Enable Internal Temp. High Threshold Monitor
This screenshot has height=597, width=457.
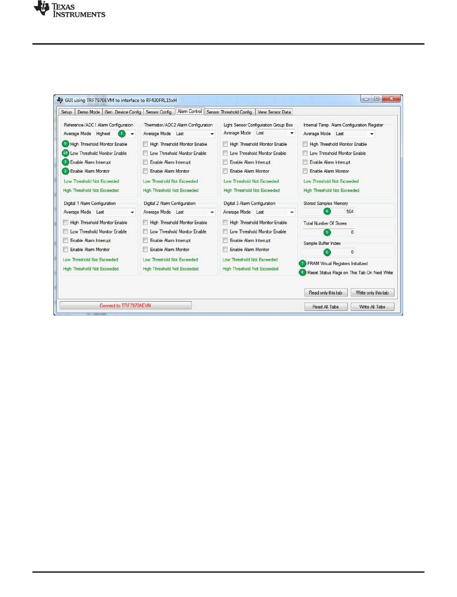tap(305, 144)
